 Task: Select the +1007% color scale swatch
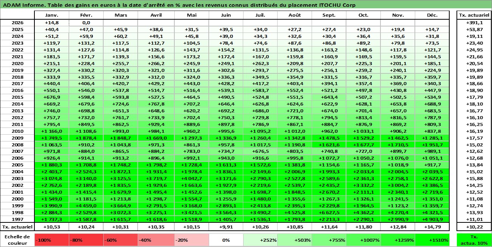pyautogui.click(x=363, y=240)
